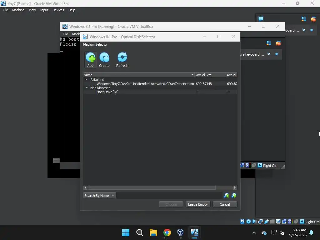Viewport: 320px width, 240px height.
Task: Click hard disk activity icon in tiny7 status bar
Action: (x=242, y=222)
